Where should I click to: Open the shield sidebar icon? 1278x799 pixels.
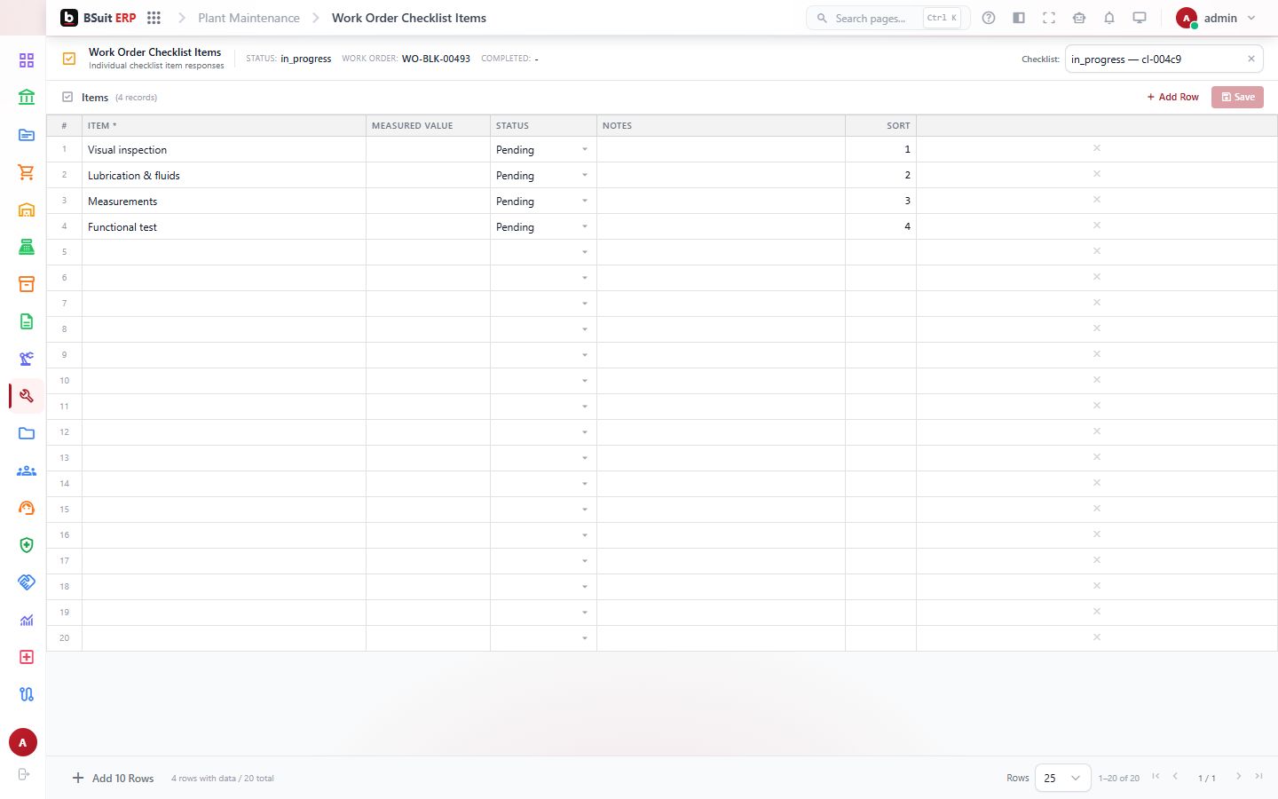pos(27,545)
